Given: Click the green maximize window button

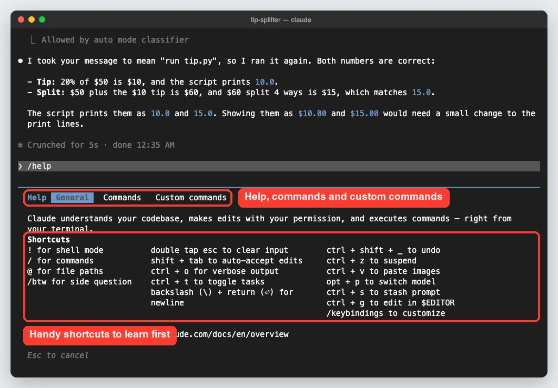Looking at the screenshot, I should point(42,19).
